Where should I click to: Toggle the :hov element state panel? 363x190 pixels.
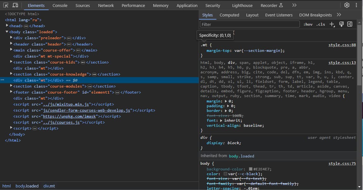[308, 24]
